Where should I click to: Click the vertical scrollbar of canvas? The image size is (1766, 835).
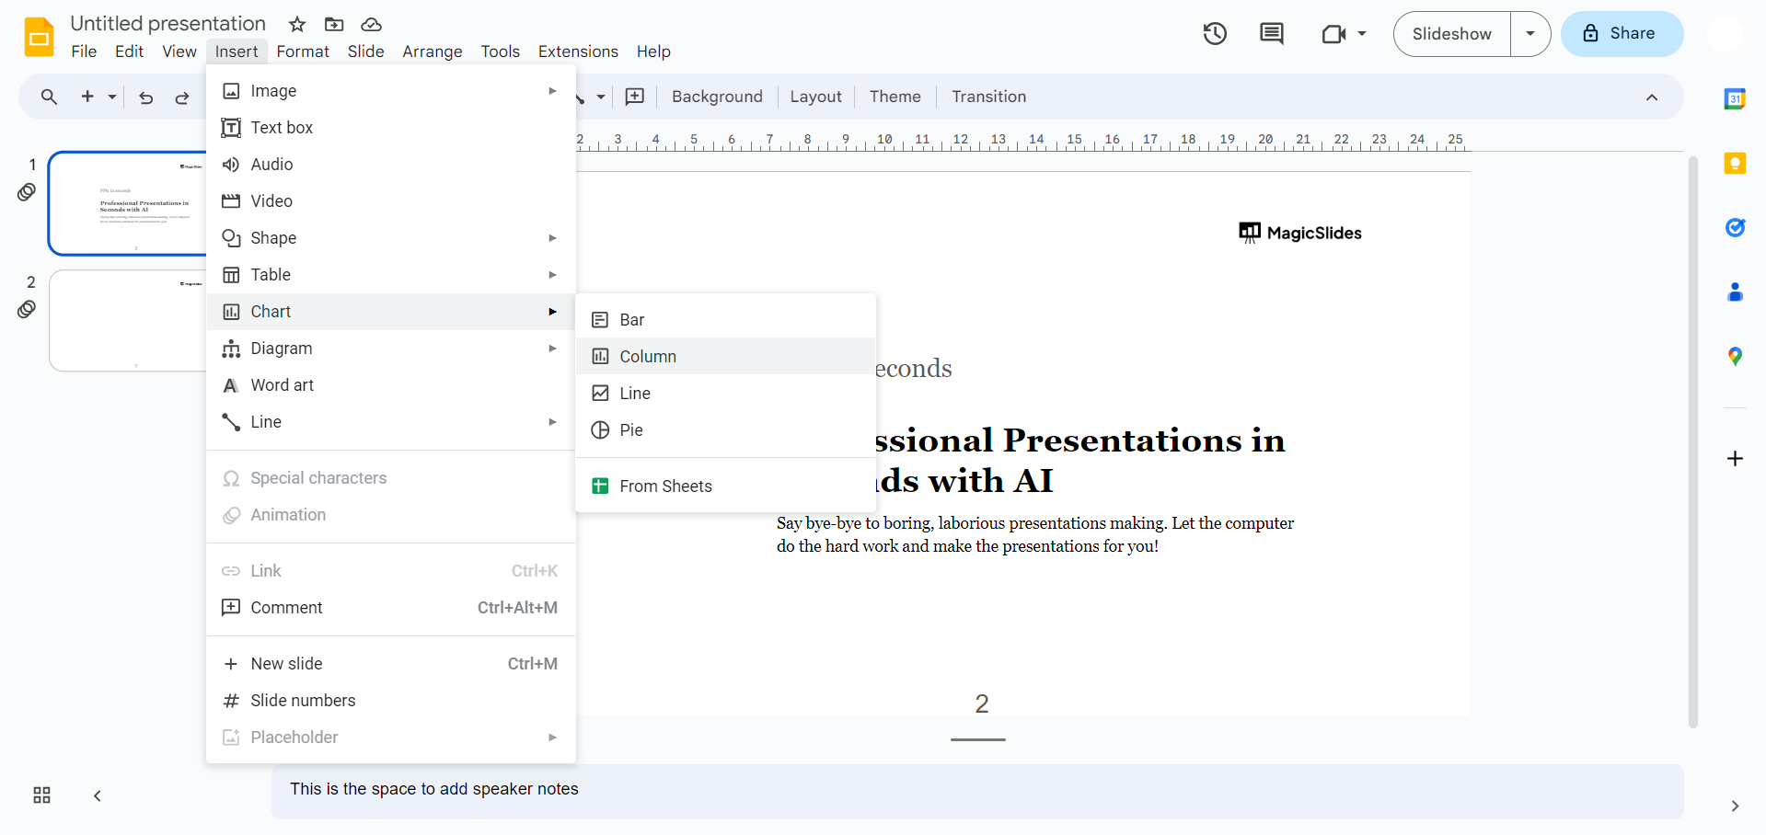tap(1692, 441)
